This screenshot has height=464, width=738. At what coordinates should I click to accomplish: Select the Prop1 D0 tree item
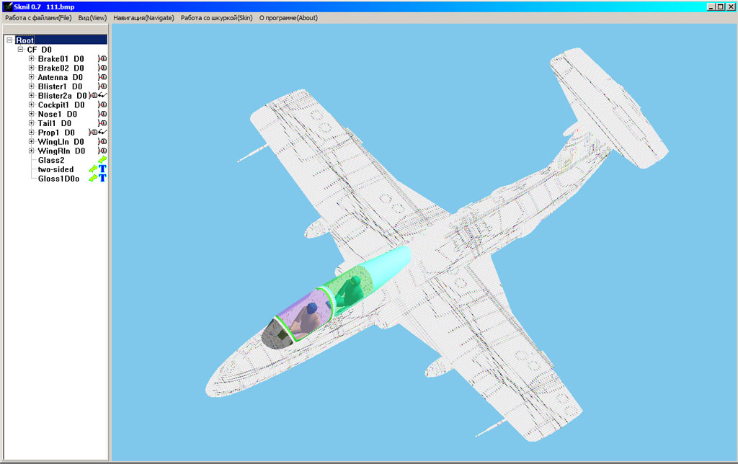56,133
